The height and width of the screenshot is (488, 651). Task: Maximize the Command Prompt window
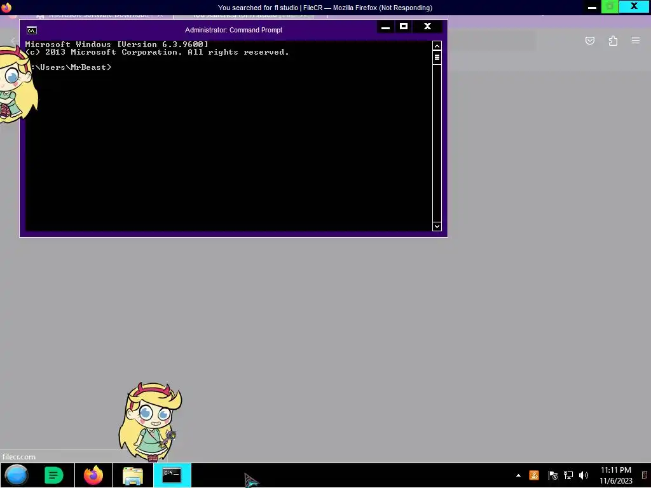point(404,27)
